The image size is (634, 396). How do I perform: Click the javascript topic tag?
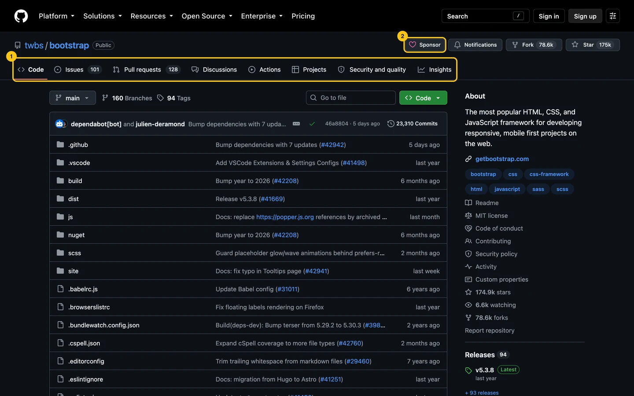click(x=507, y=189)
